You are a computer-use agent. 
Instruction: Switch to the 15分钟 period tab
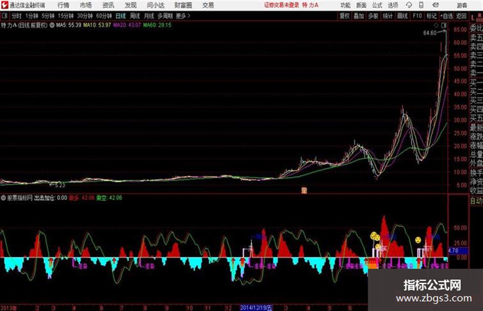pos(66,16)
